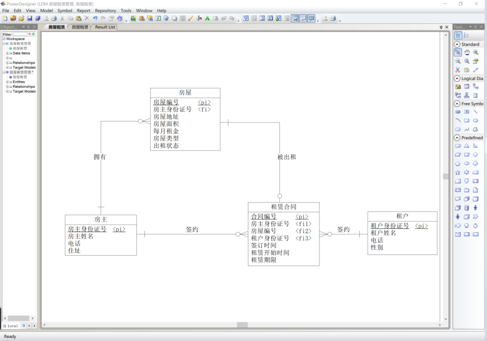
Task: Switch to the Result List tab
Action: [x=105, y=27]
